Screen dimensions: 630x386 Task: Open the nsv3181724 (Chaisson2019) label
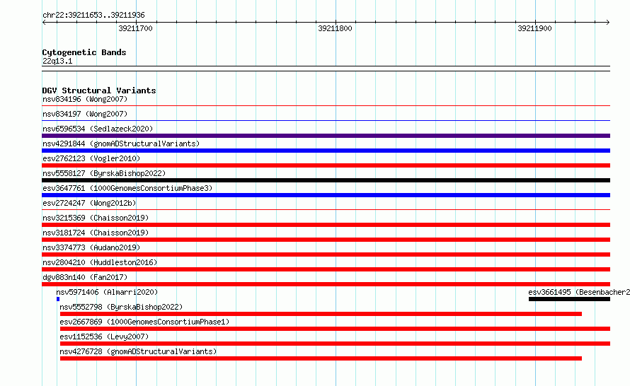(96, 233)
